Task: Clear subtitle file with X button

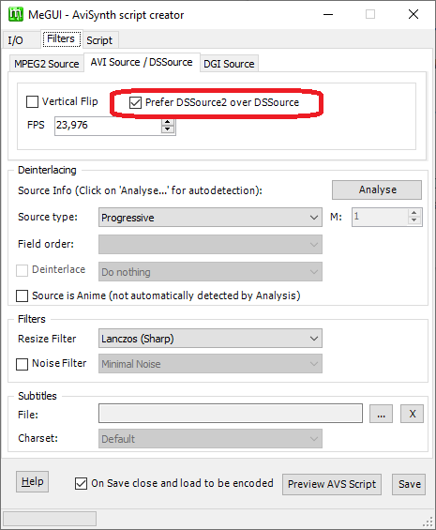Action: coord(412,414)
